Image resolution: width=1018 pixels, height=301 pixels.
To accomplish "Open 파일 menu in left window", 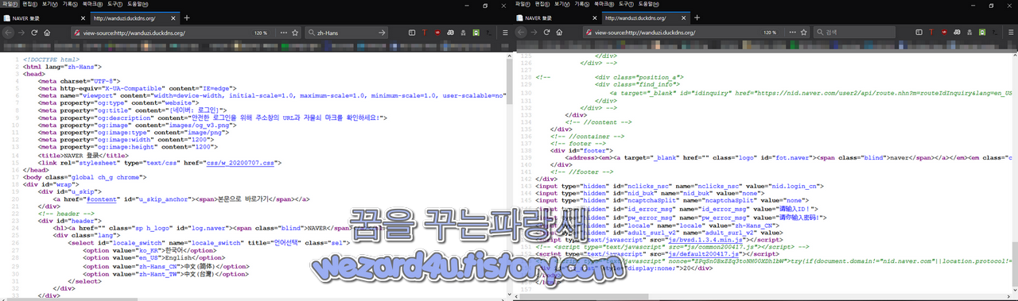I will 10,4.
